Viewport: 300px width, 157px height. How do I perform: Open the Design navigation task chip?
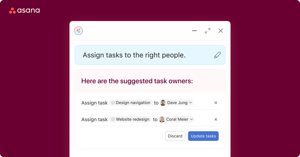133,103
